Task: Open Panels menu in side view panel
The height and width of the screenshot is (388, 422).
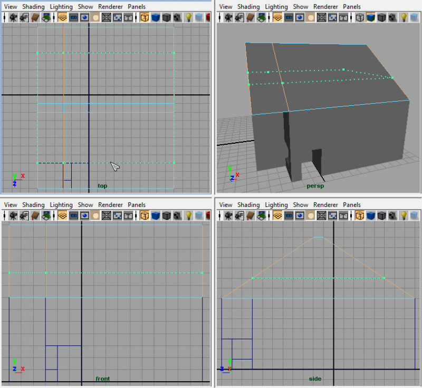Action: coord(352,205)
